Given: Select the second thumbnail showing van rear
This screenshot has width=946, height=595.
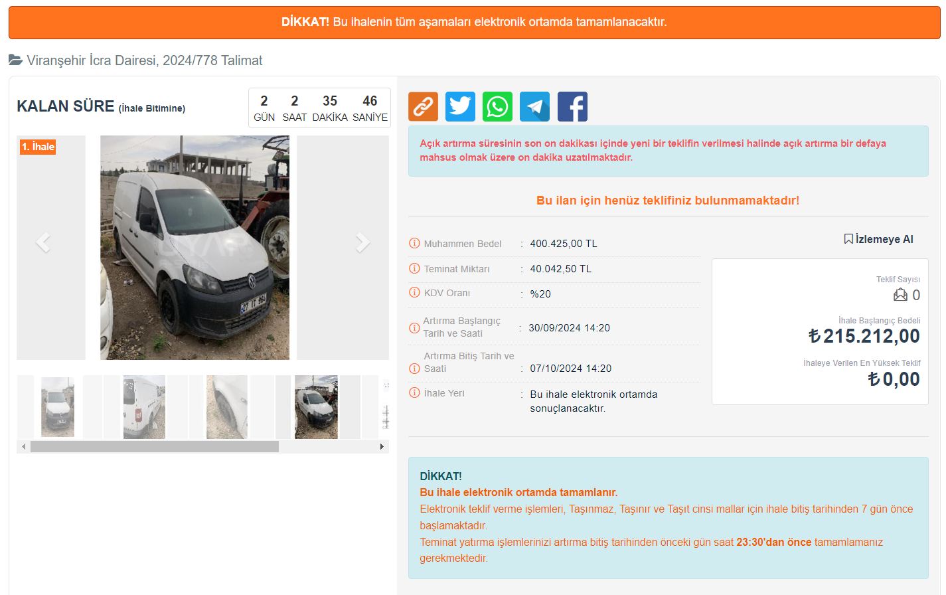Looking at the screenshot, I should click(x=144, y=407).
